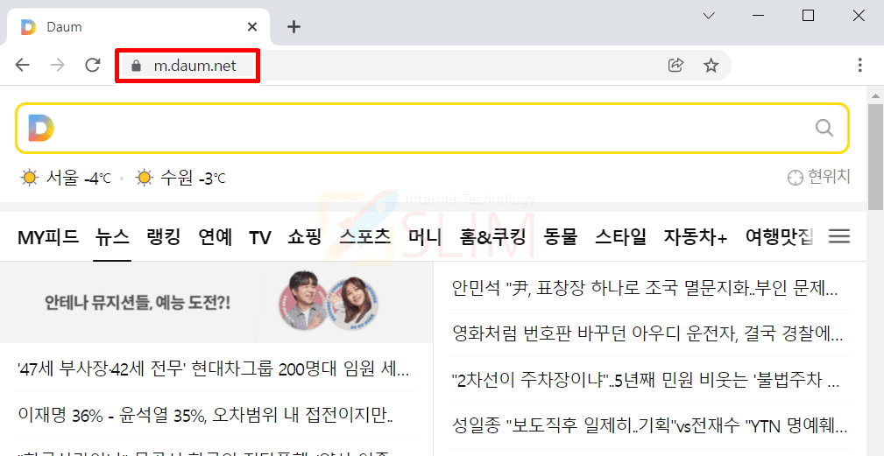The image size is (884, 456).
Task: Open new tab with plus button
Action: [x=293, y=26]
